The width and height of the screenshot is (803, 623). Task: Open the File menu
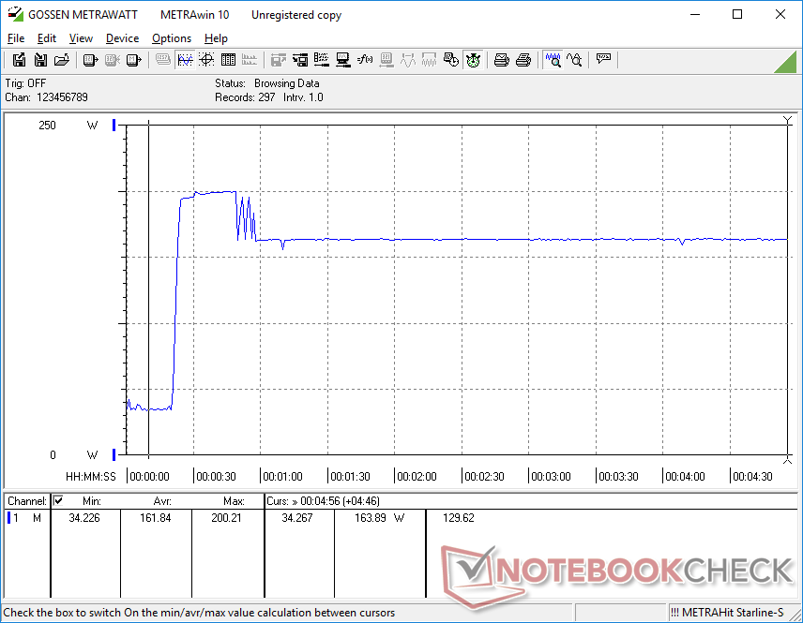[x=16, y=38]
